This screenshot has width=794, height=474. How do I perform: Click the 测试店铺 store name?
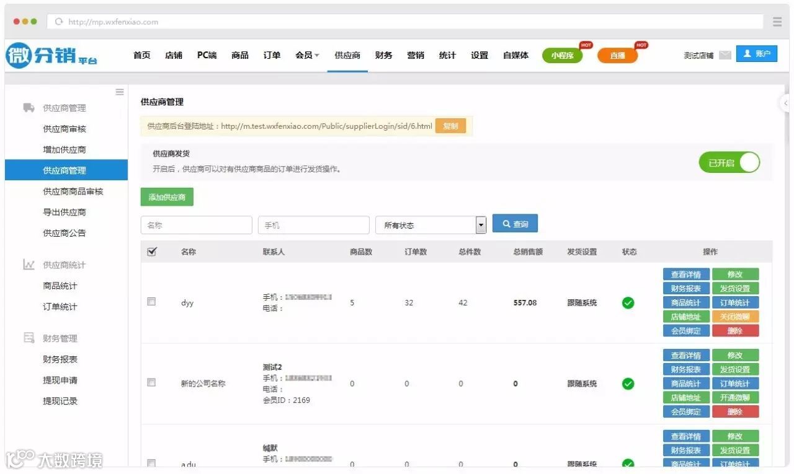[699, 55]
